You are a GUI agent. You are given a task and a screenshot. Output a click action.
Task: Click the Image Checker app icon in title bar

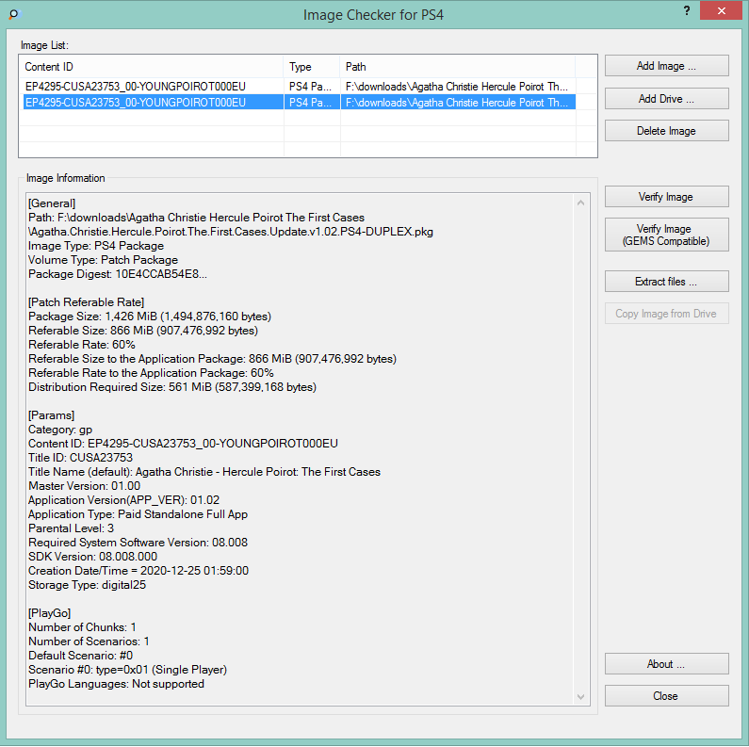click(x=14, y=14)
